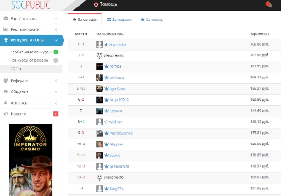Collapse the Конкурсы и ТОПы chevron

[x=56, y=40]
